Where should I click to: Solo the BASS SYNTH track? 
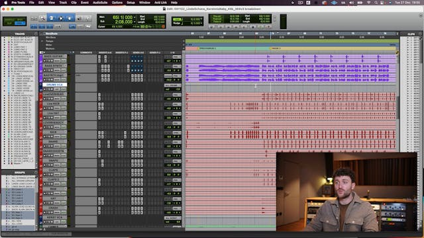tap(50, 70)
